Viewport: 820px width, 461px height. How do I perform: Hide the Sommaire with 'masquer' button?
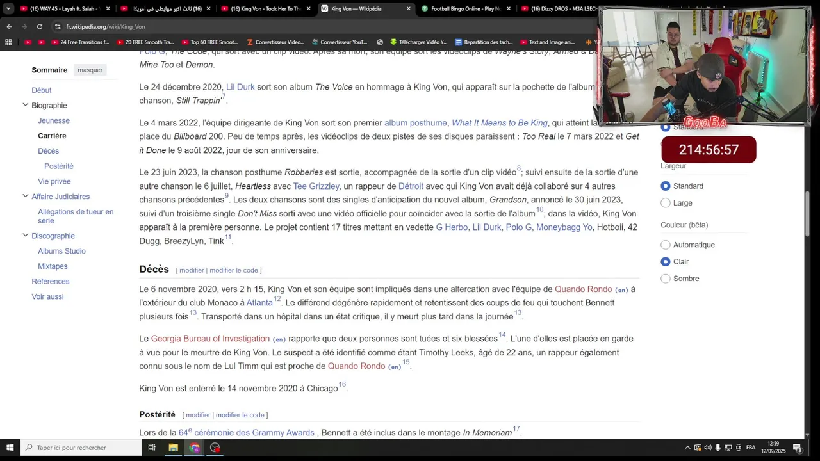[x=90, y=70]
